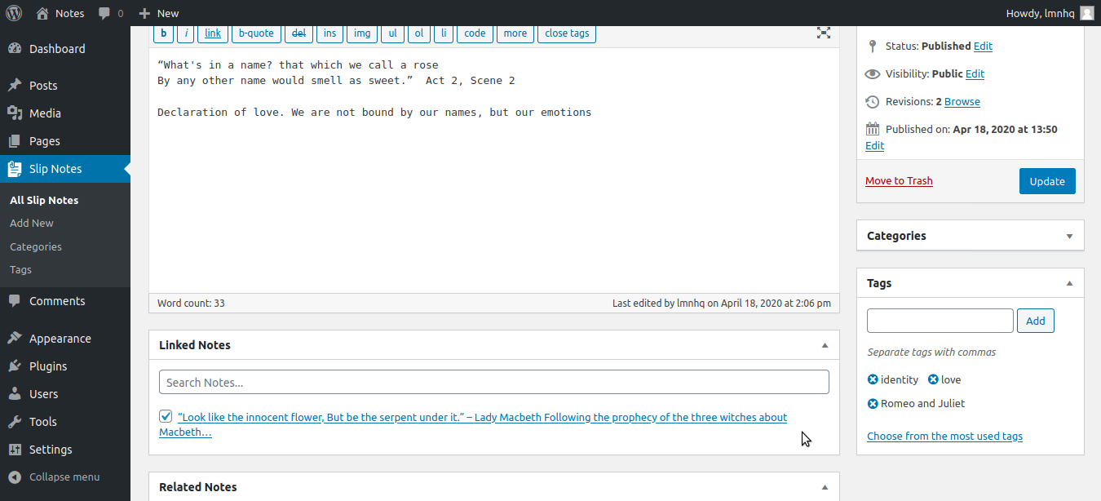Click the Settings sliders icon

coord(15,450)
